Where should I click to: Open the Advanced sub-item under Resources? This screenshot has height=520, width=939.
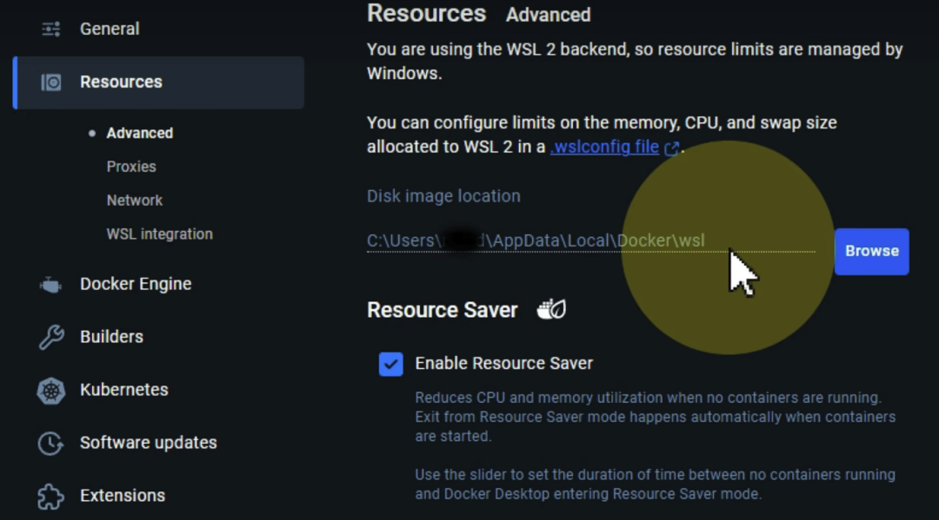[139, 133]
